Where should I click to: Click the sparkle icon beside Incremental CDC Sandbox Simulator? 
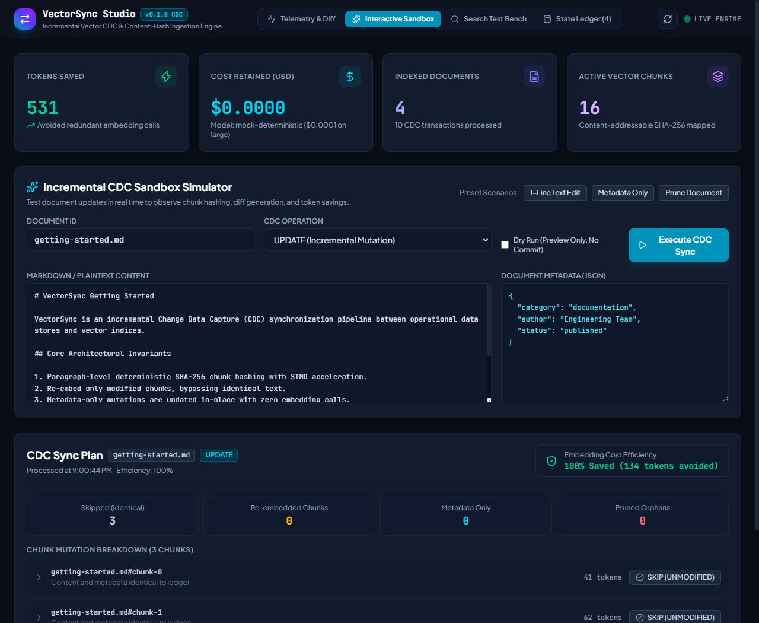coord(33,187)
